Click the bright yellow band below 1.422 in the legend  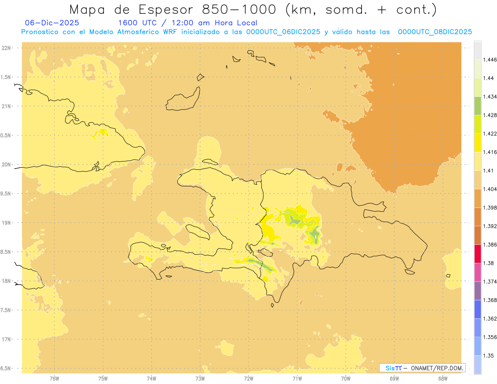pos(478,143)
